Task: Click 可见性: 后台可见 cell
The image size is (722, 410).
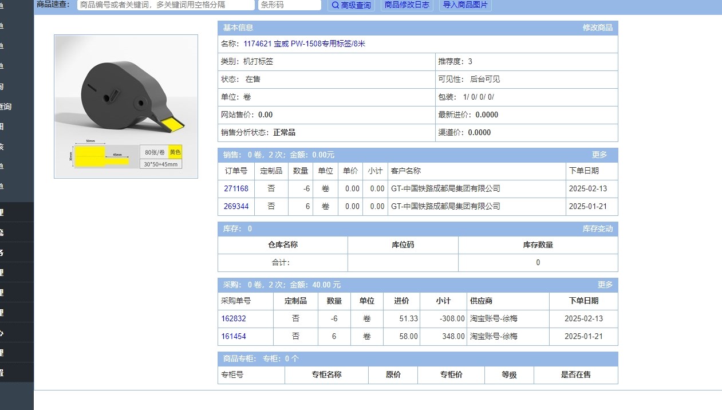Action: tap(526, 79)
